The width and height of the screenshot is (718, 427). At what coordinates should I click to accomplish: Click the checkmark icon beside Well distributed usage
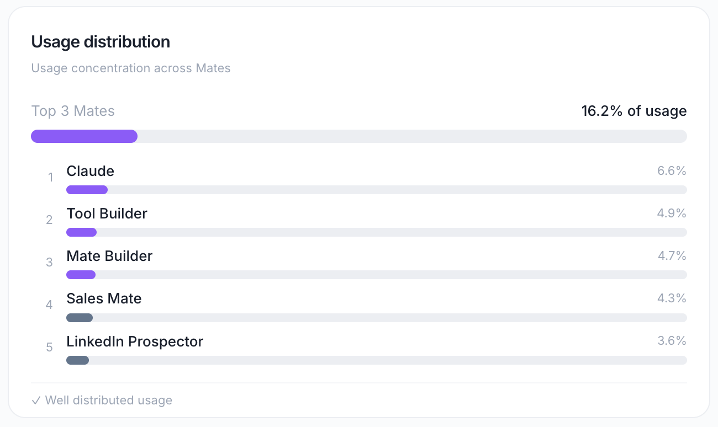(x=36, y=401)
